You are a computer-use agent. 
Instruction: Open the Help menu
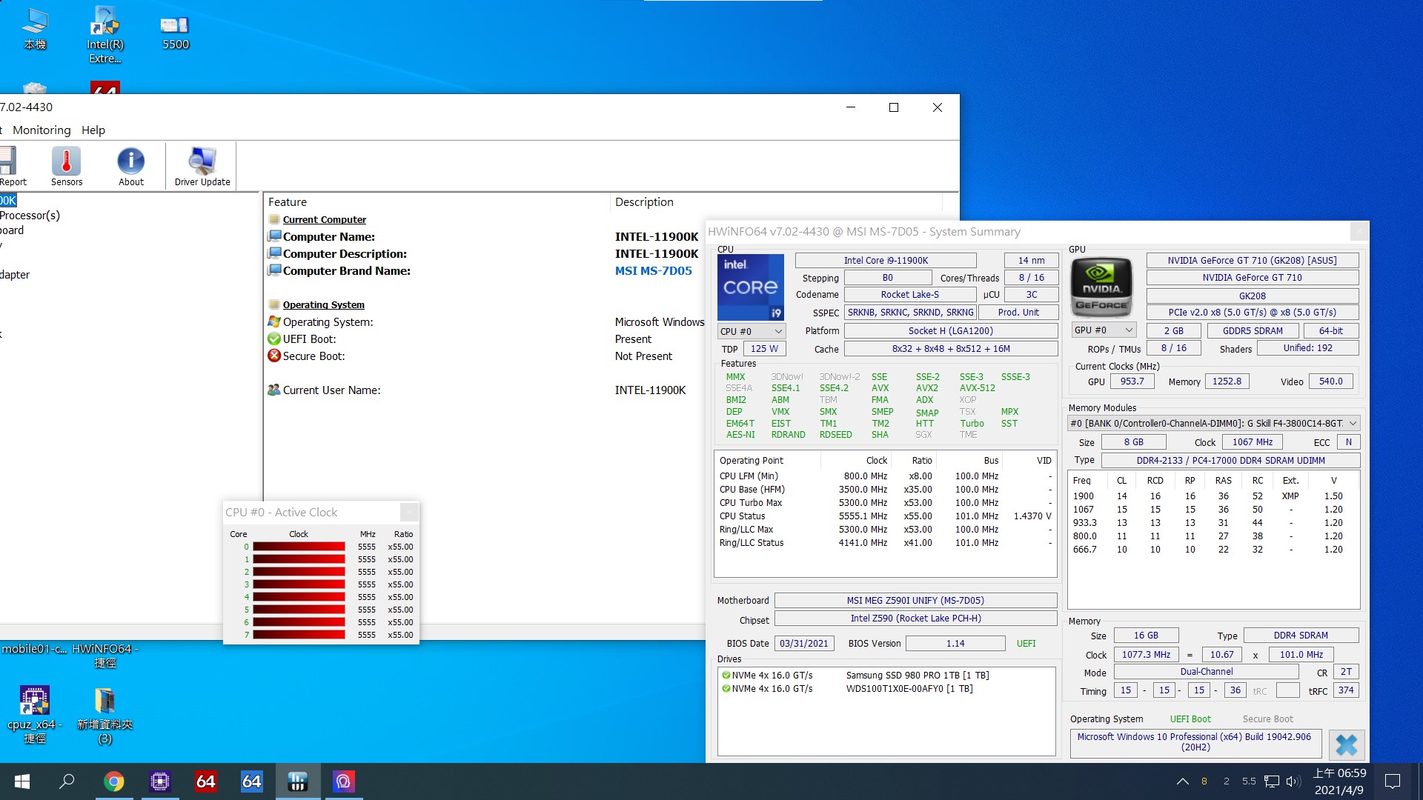(x=93, y=130)
